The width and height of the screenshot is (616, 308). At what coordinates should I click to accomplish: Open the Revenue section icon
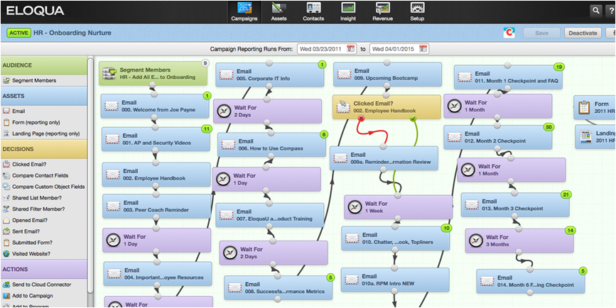click(x=382, y=12)
